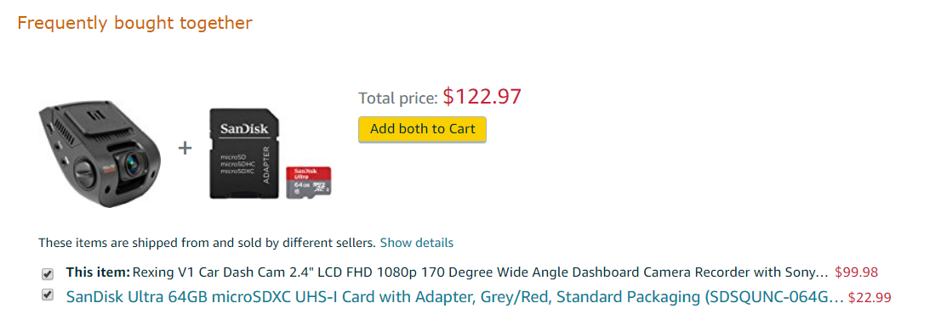This screenshot has width=941, height=320.
Task: Open the SanDisk Ultra 64GB microSDXC link
Action: (x=455, y=296)
